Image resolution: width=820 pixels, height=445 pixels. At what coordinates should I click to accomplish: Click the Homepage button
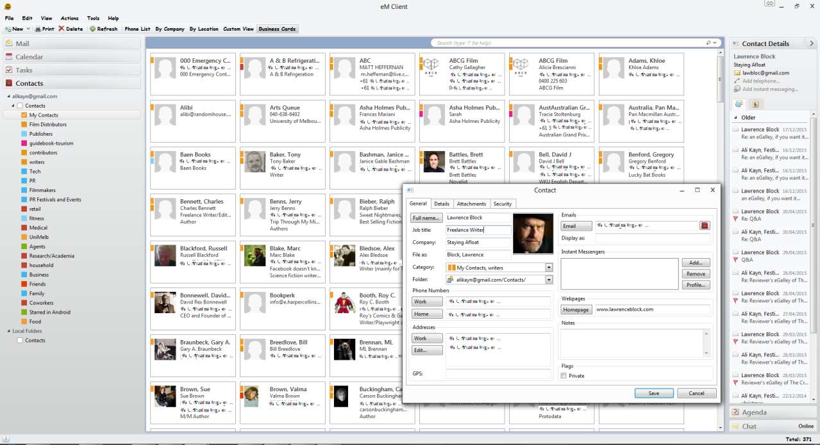[576, 310]
